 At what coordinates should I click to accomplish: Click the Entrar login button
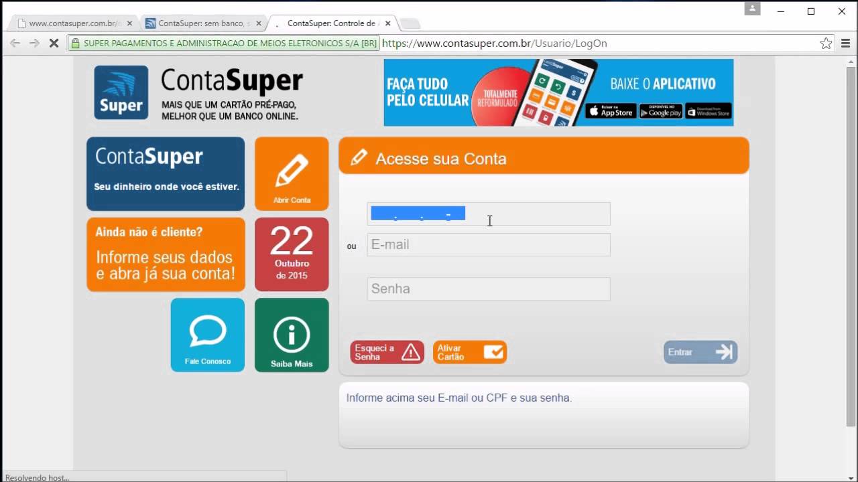(700, 352)
